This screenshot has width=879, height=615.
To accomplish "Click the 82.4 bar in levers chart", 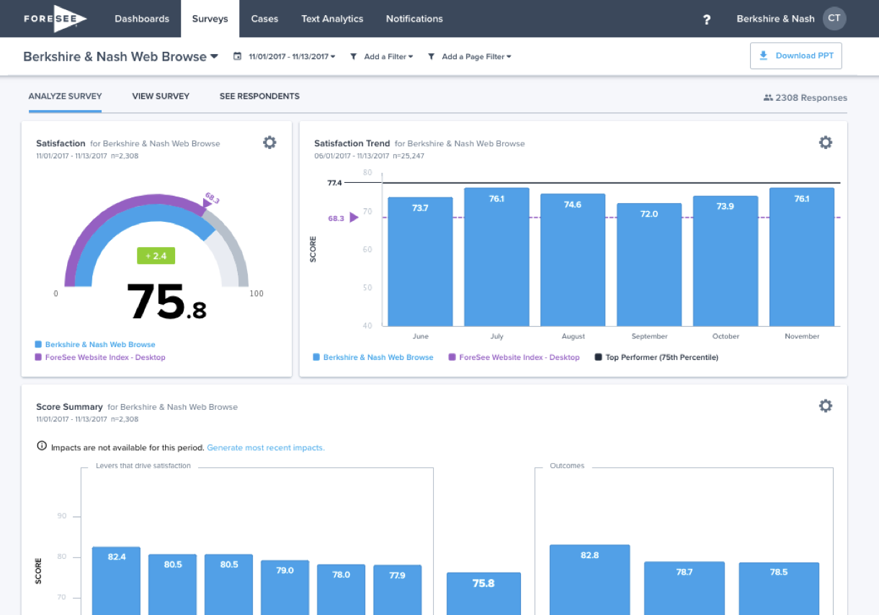I will point(116,580).
